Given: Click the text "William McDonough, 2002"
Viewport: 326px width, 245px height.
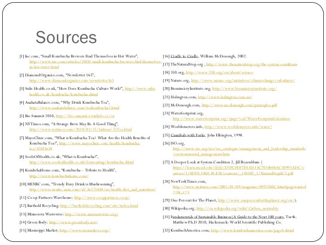Looking at the screenshot, I should 223,56.
